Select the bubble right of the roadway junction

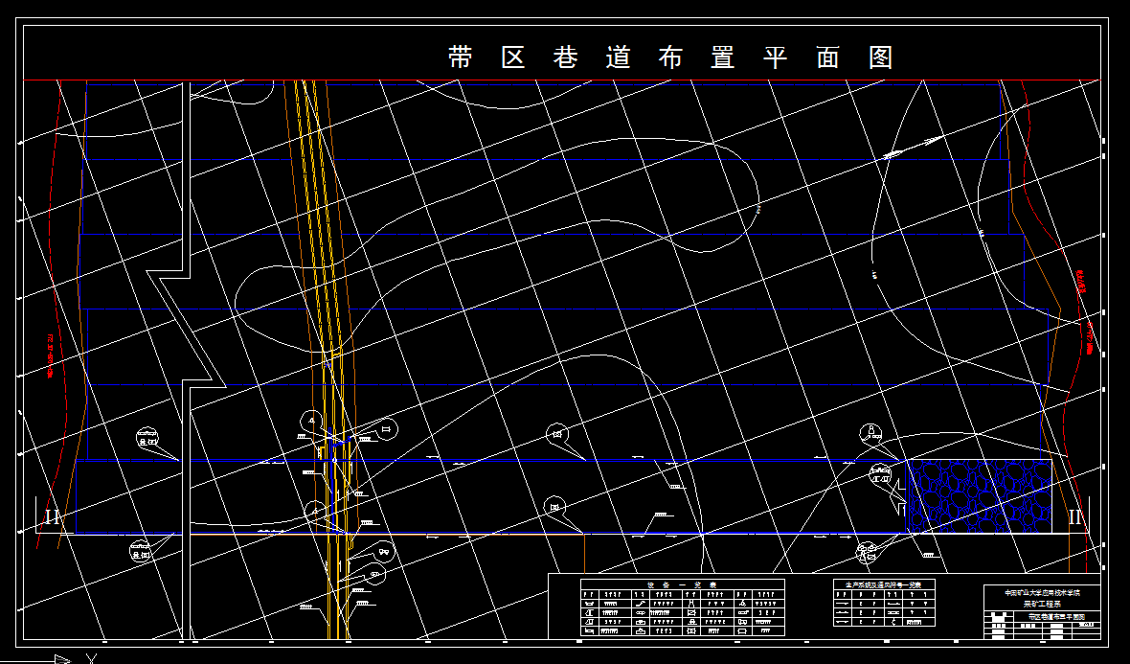[x=387, y=429]
